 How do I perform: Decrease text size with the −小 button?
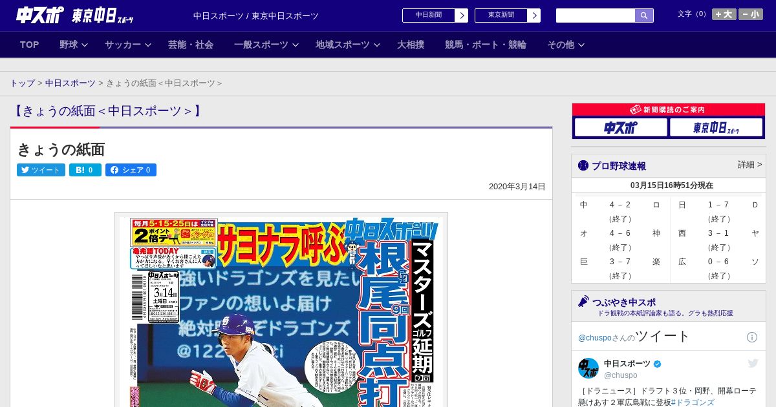pyautogui.click(x=751, y=14)
